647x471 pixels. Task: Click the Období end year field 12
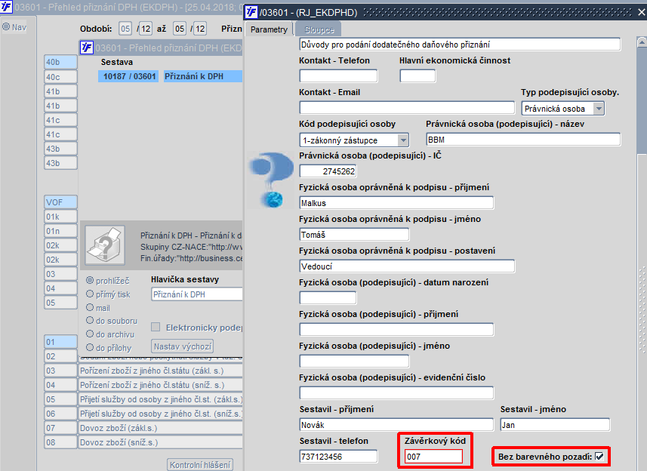point(200,29)
